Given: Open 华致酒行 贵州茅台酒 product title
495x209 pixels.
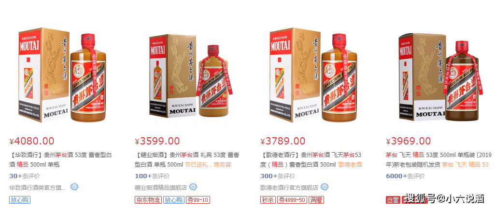Looking at the screenshot, I should tap(60, 159).
